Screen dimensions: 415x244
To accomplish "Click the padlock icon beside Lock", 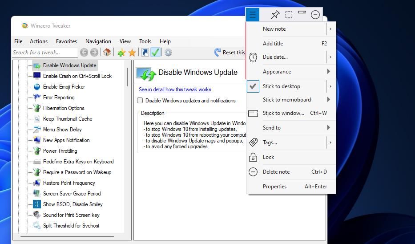I will (x=253, y=157).
